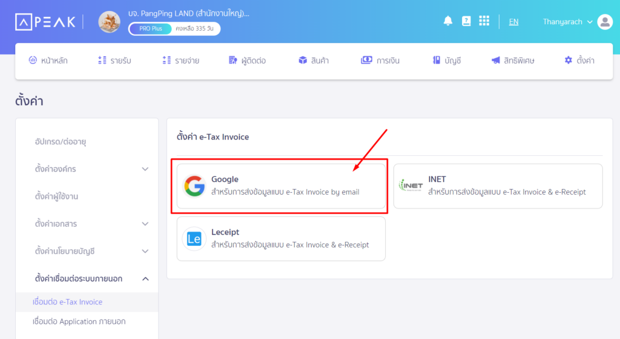The width and height of the screenshot is (620, 339).
Task: Click the PEAK logo
Action: (45, 22)
